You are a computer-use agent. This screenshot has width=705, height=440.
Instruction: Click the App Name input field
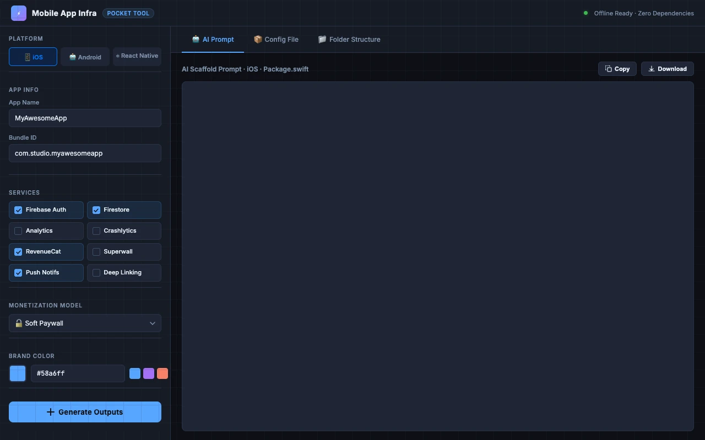pyautogui.click(x=85, y=118)
